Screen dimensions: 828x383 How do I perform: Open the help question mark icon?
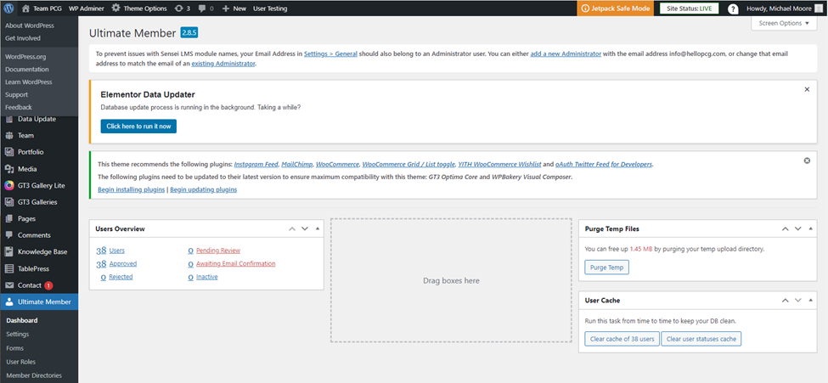click(733, 8)
